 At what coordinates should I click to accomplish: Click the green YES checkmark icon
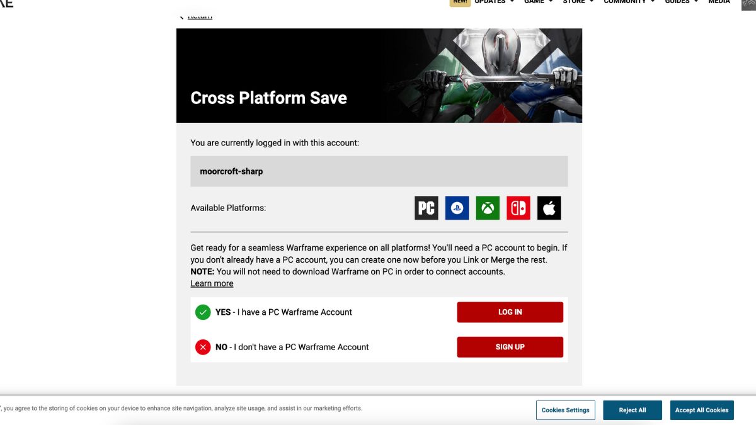pos(203,312)
